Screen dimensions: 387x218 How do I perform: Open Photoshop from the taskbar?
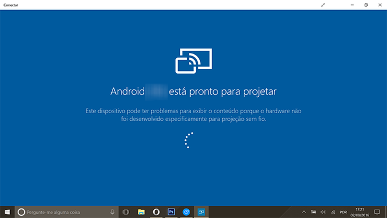171,212
